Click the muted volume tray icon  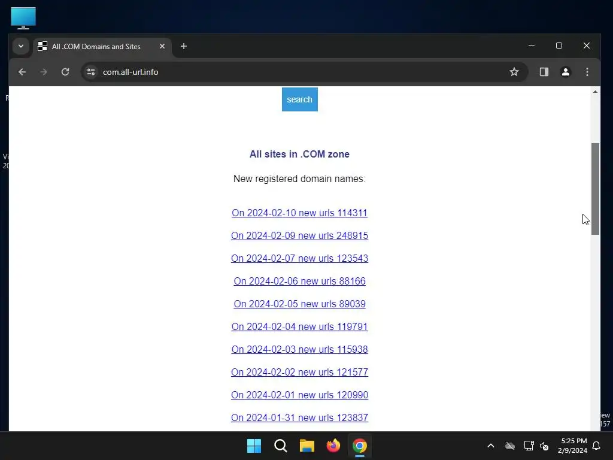pyautogui.click(x=544, y=446)
